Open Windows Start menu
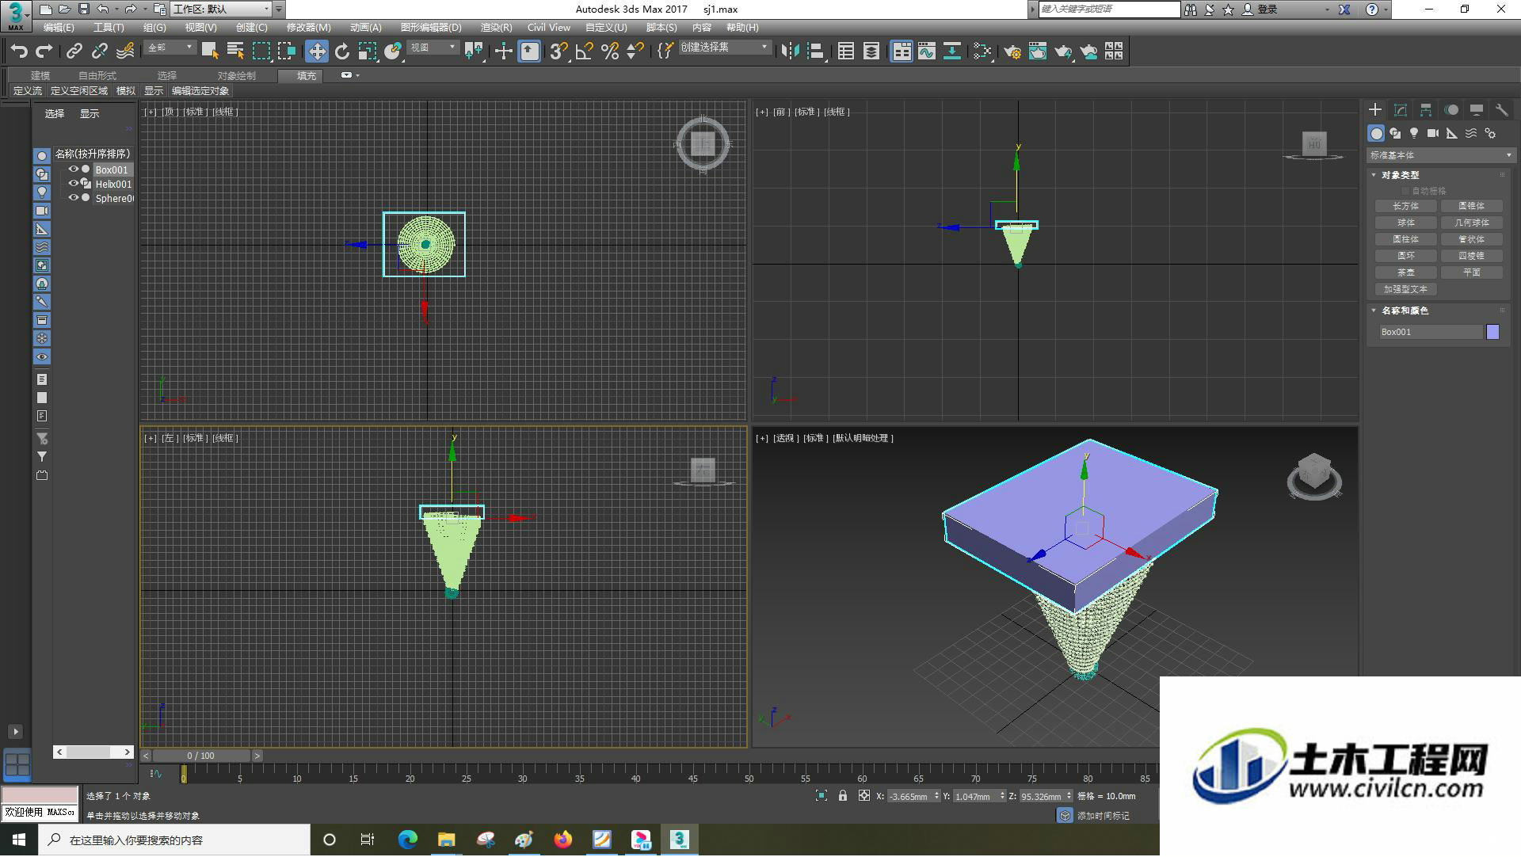Viewport: 1521px width, 857px height. pos(19,840)
